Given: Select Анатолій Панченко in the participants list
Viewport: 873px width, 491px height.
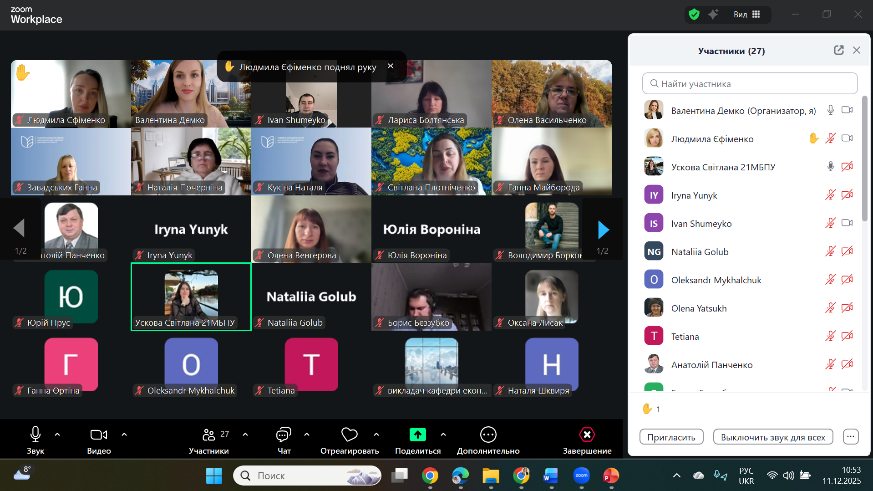Looking at the screenshot, I should click(749, 365).
